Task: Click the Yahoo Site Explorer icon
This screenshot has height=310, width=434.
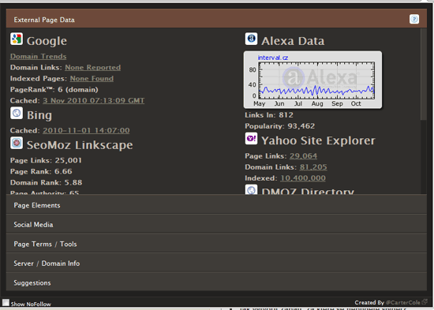Action: pyautogui.click(x=251, y=138)
